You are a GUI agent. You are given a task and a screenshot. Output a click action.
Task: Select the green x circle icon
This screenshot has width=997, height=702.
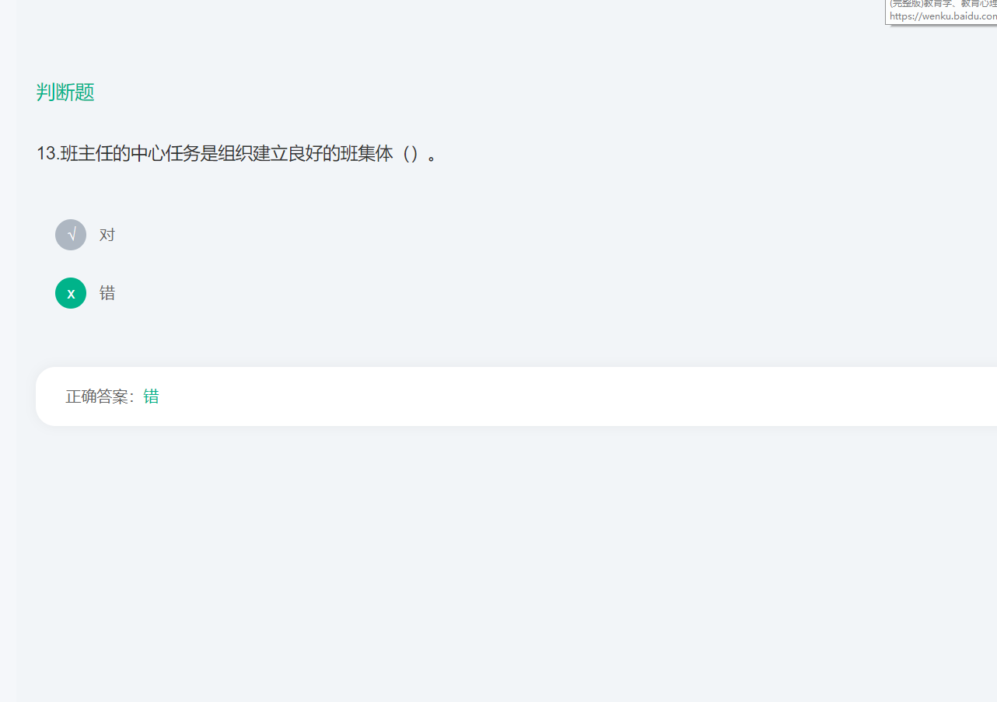tap(71, 293)
